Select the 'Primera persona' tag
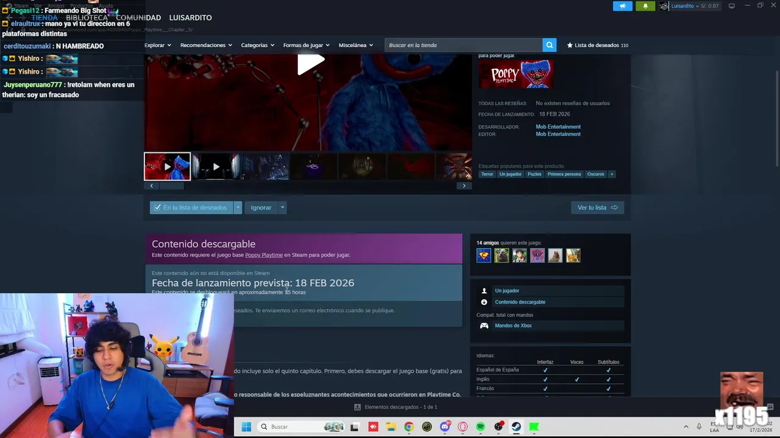Screen dimensions: 780x438 564,174
